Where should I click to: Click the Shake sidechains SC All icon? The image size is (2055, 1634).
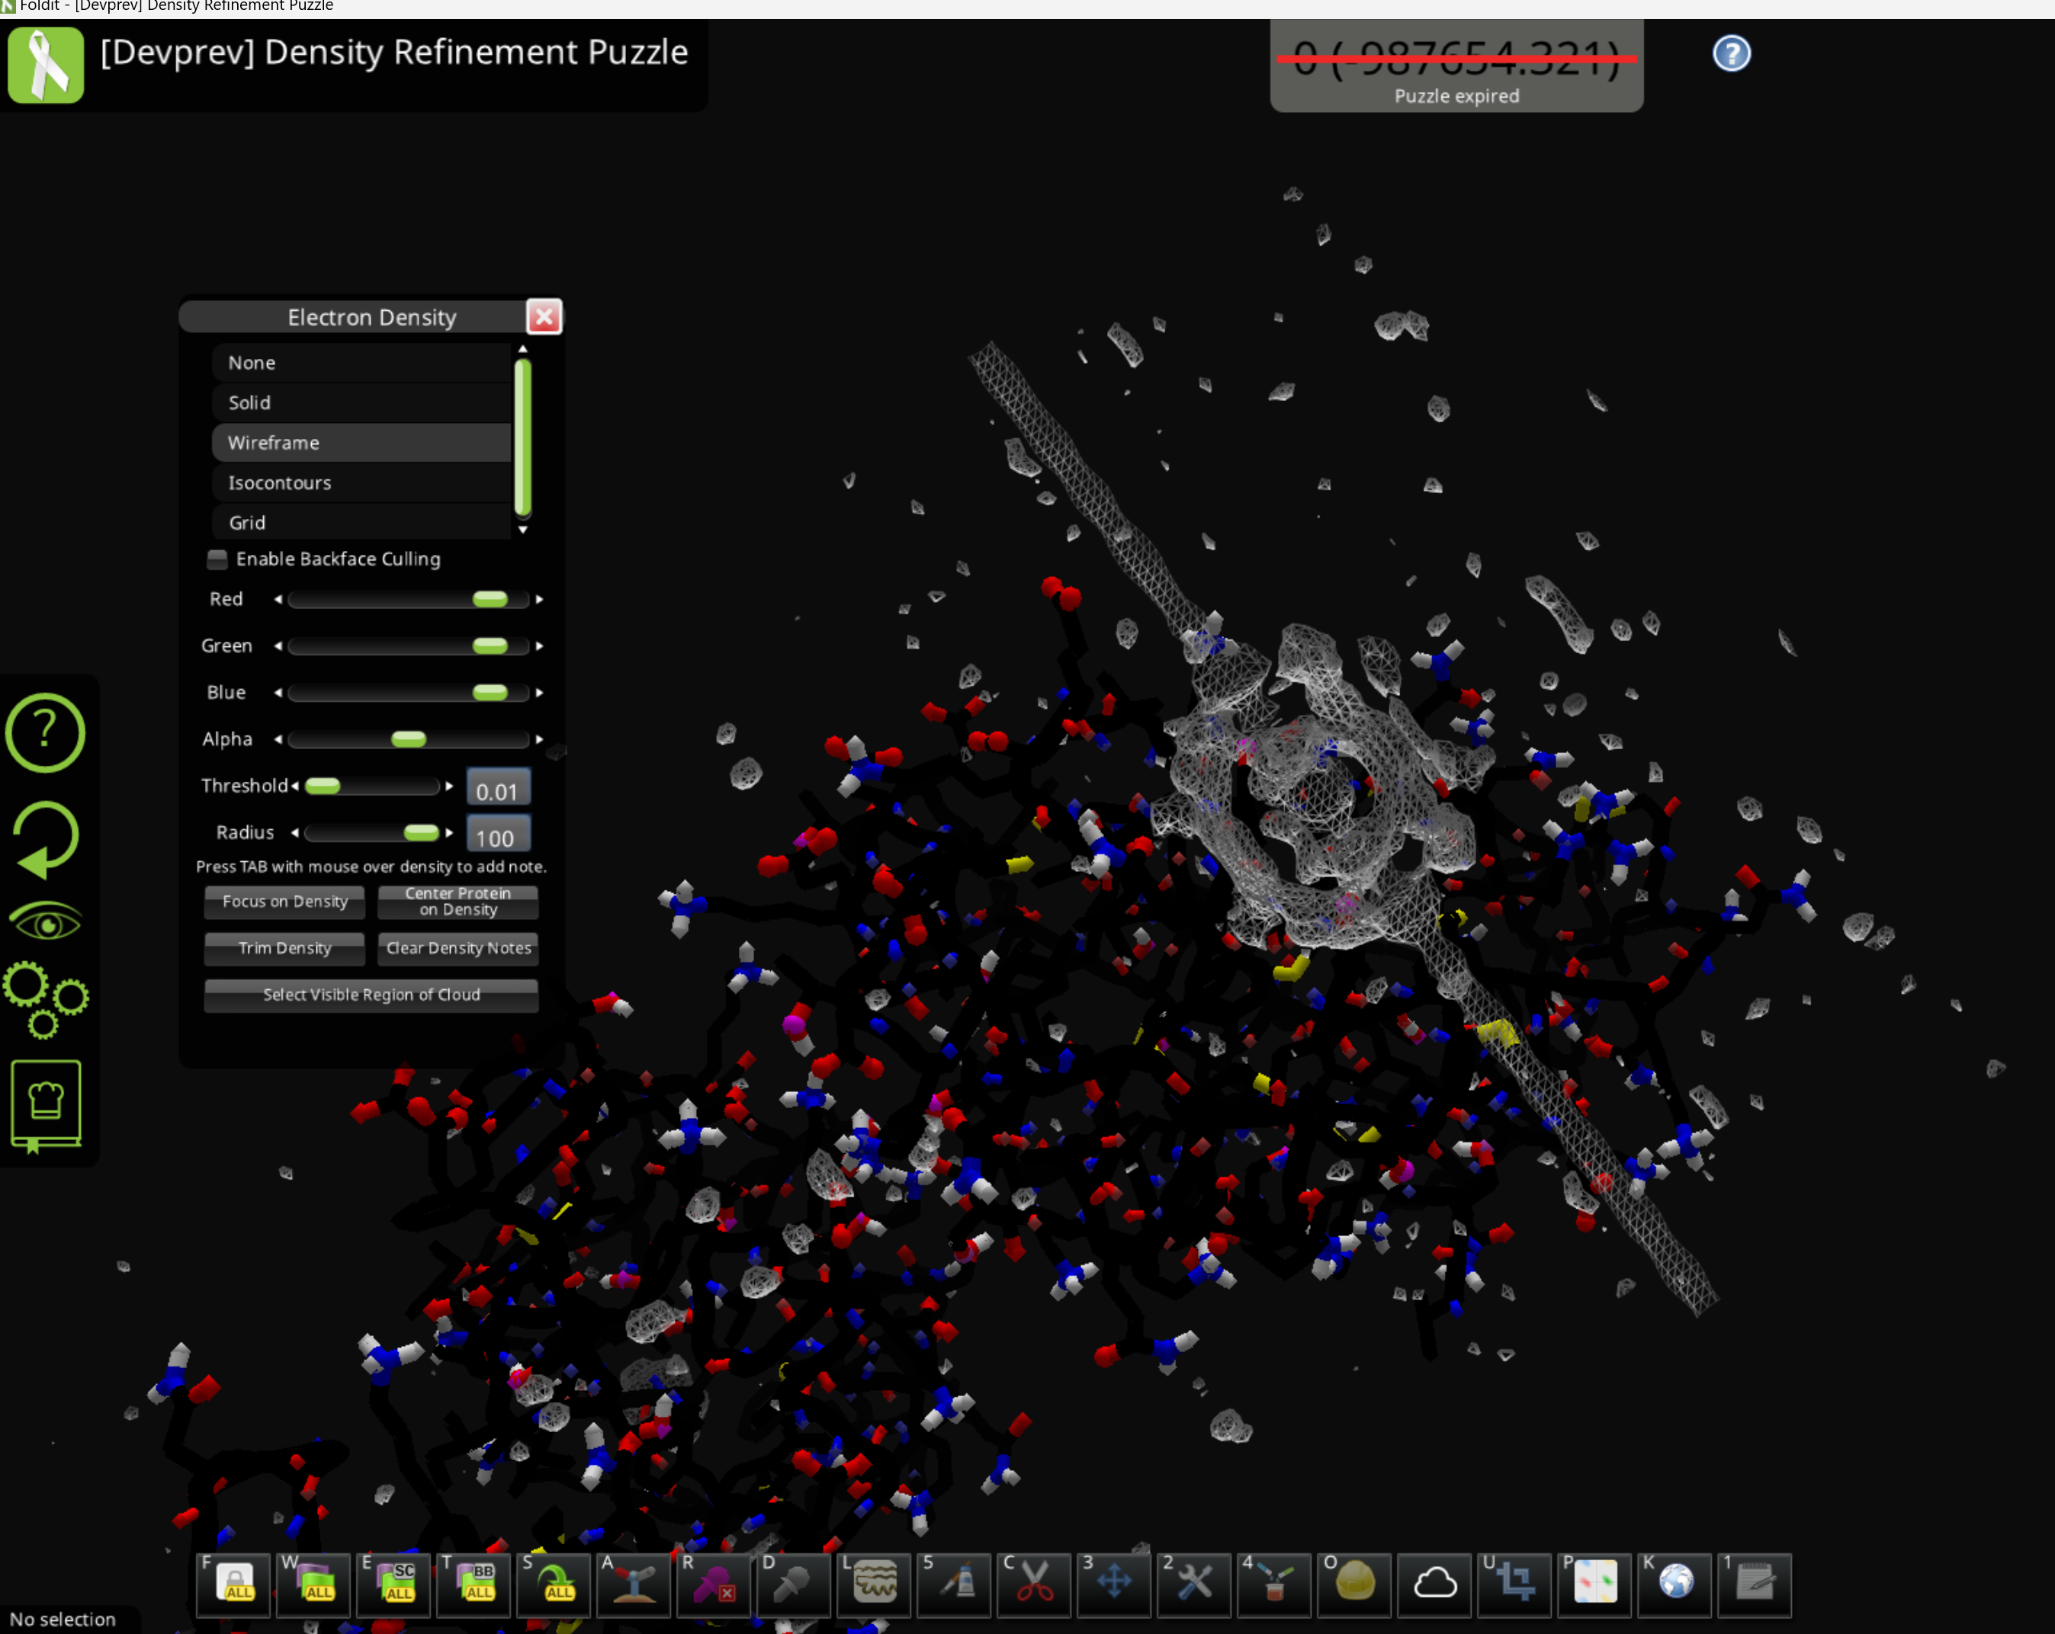[x=396, y=1582]
